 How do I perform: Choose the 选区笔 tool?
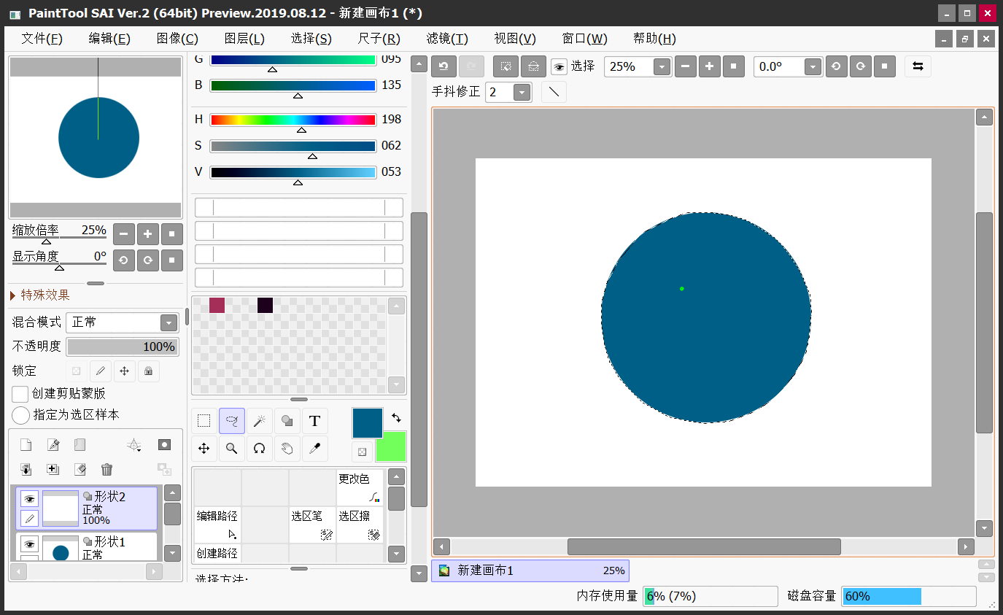click(x=312, y=525)
